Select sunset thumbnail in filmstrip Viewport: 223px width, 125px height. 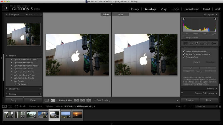tap(77, 115)
